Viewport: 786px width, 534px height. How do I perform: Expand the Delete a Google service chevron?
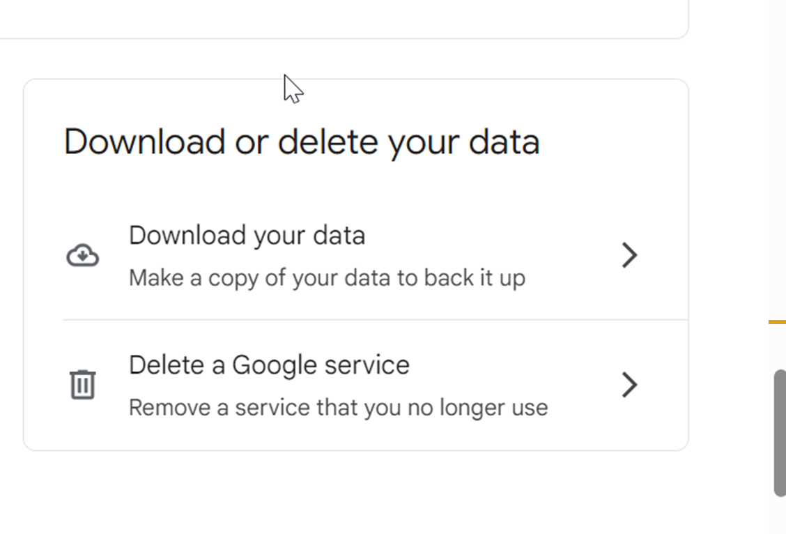point(629,384)
